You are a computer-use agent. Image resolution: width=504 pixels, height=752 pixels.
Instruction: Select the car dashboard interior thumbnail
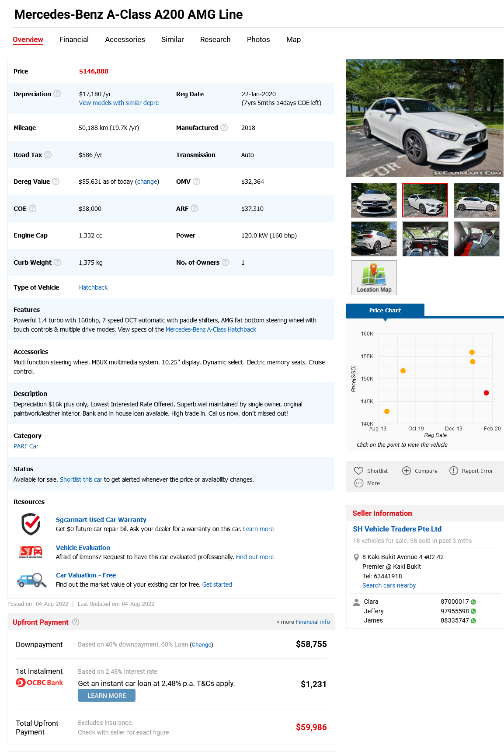425,239
